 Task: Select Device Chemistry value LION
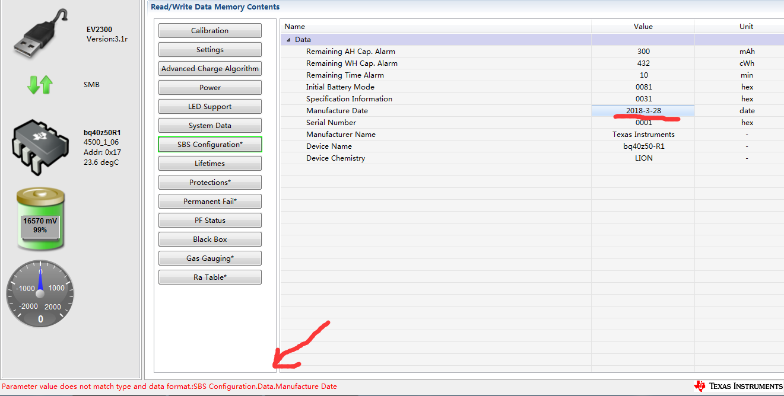click(x=643, y=158)
